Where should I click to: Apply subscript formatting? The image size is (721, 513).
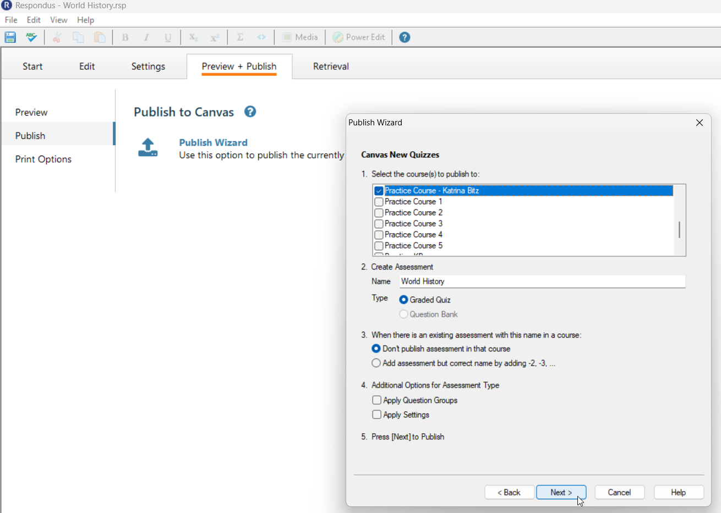[193, 37]
